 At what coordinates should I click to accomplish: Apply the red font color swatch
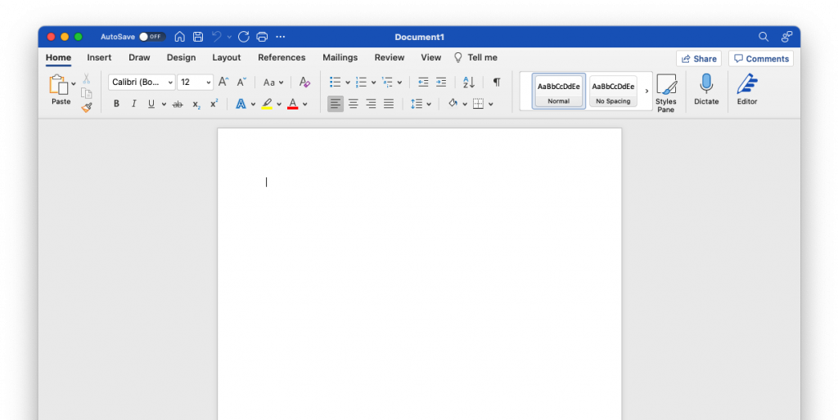coord(292,104)
